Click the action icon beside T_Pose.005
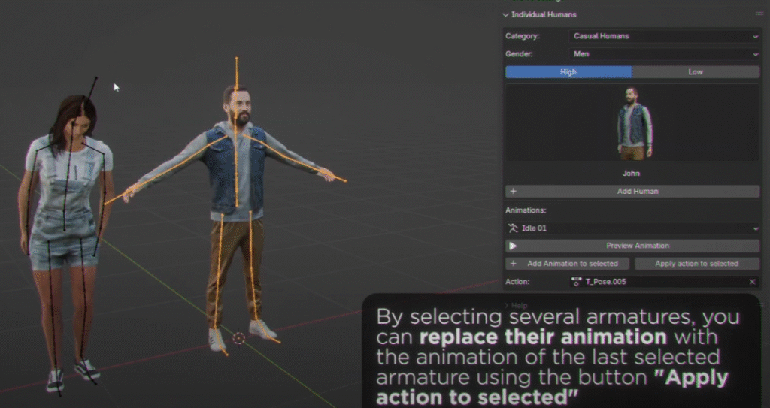This screenshot has width=770, height=408. pyautogui.click(x=577, y=282)
